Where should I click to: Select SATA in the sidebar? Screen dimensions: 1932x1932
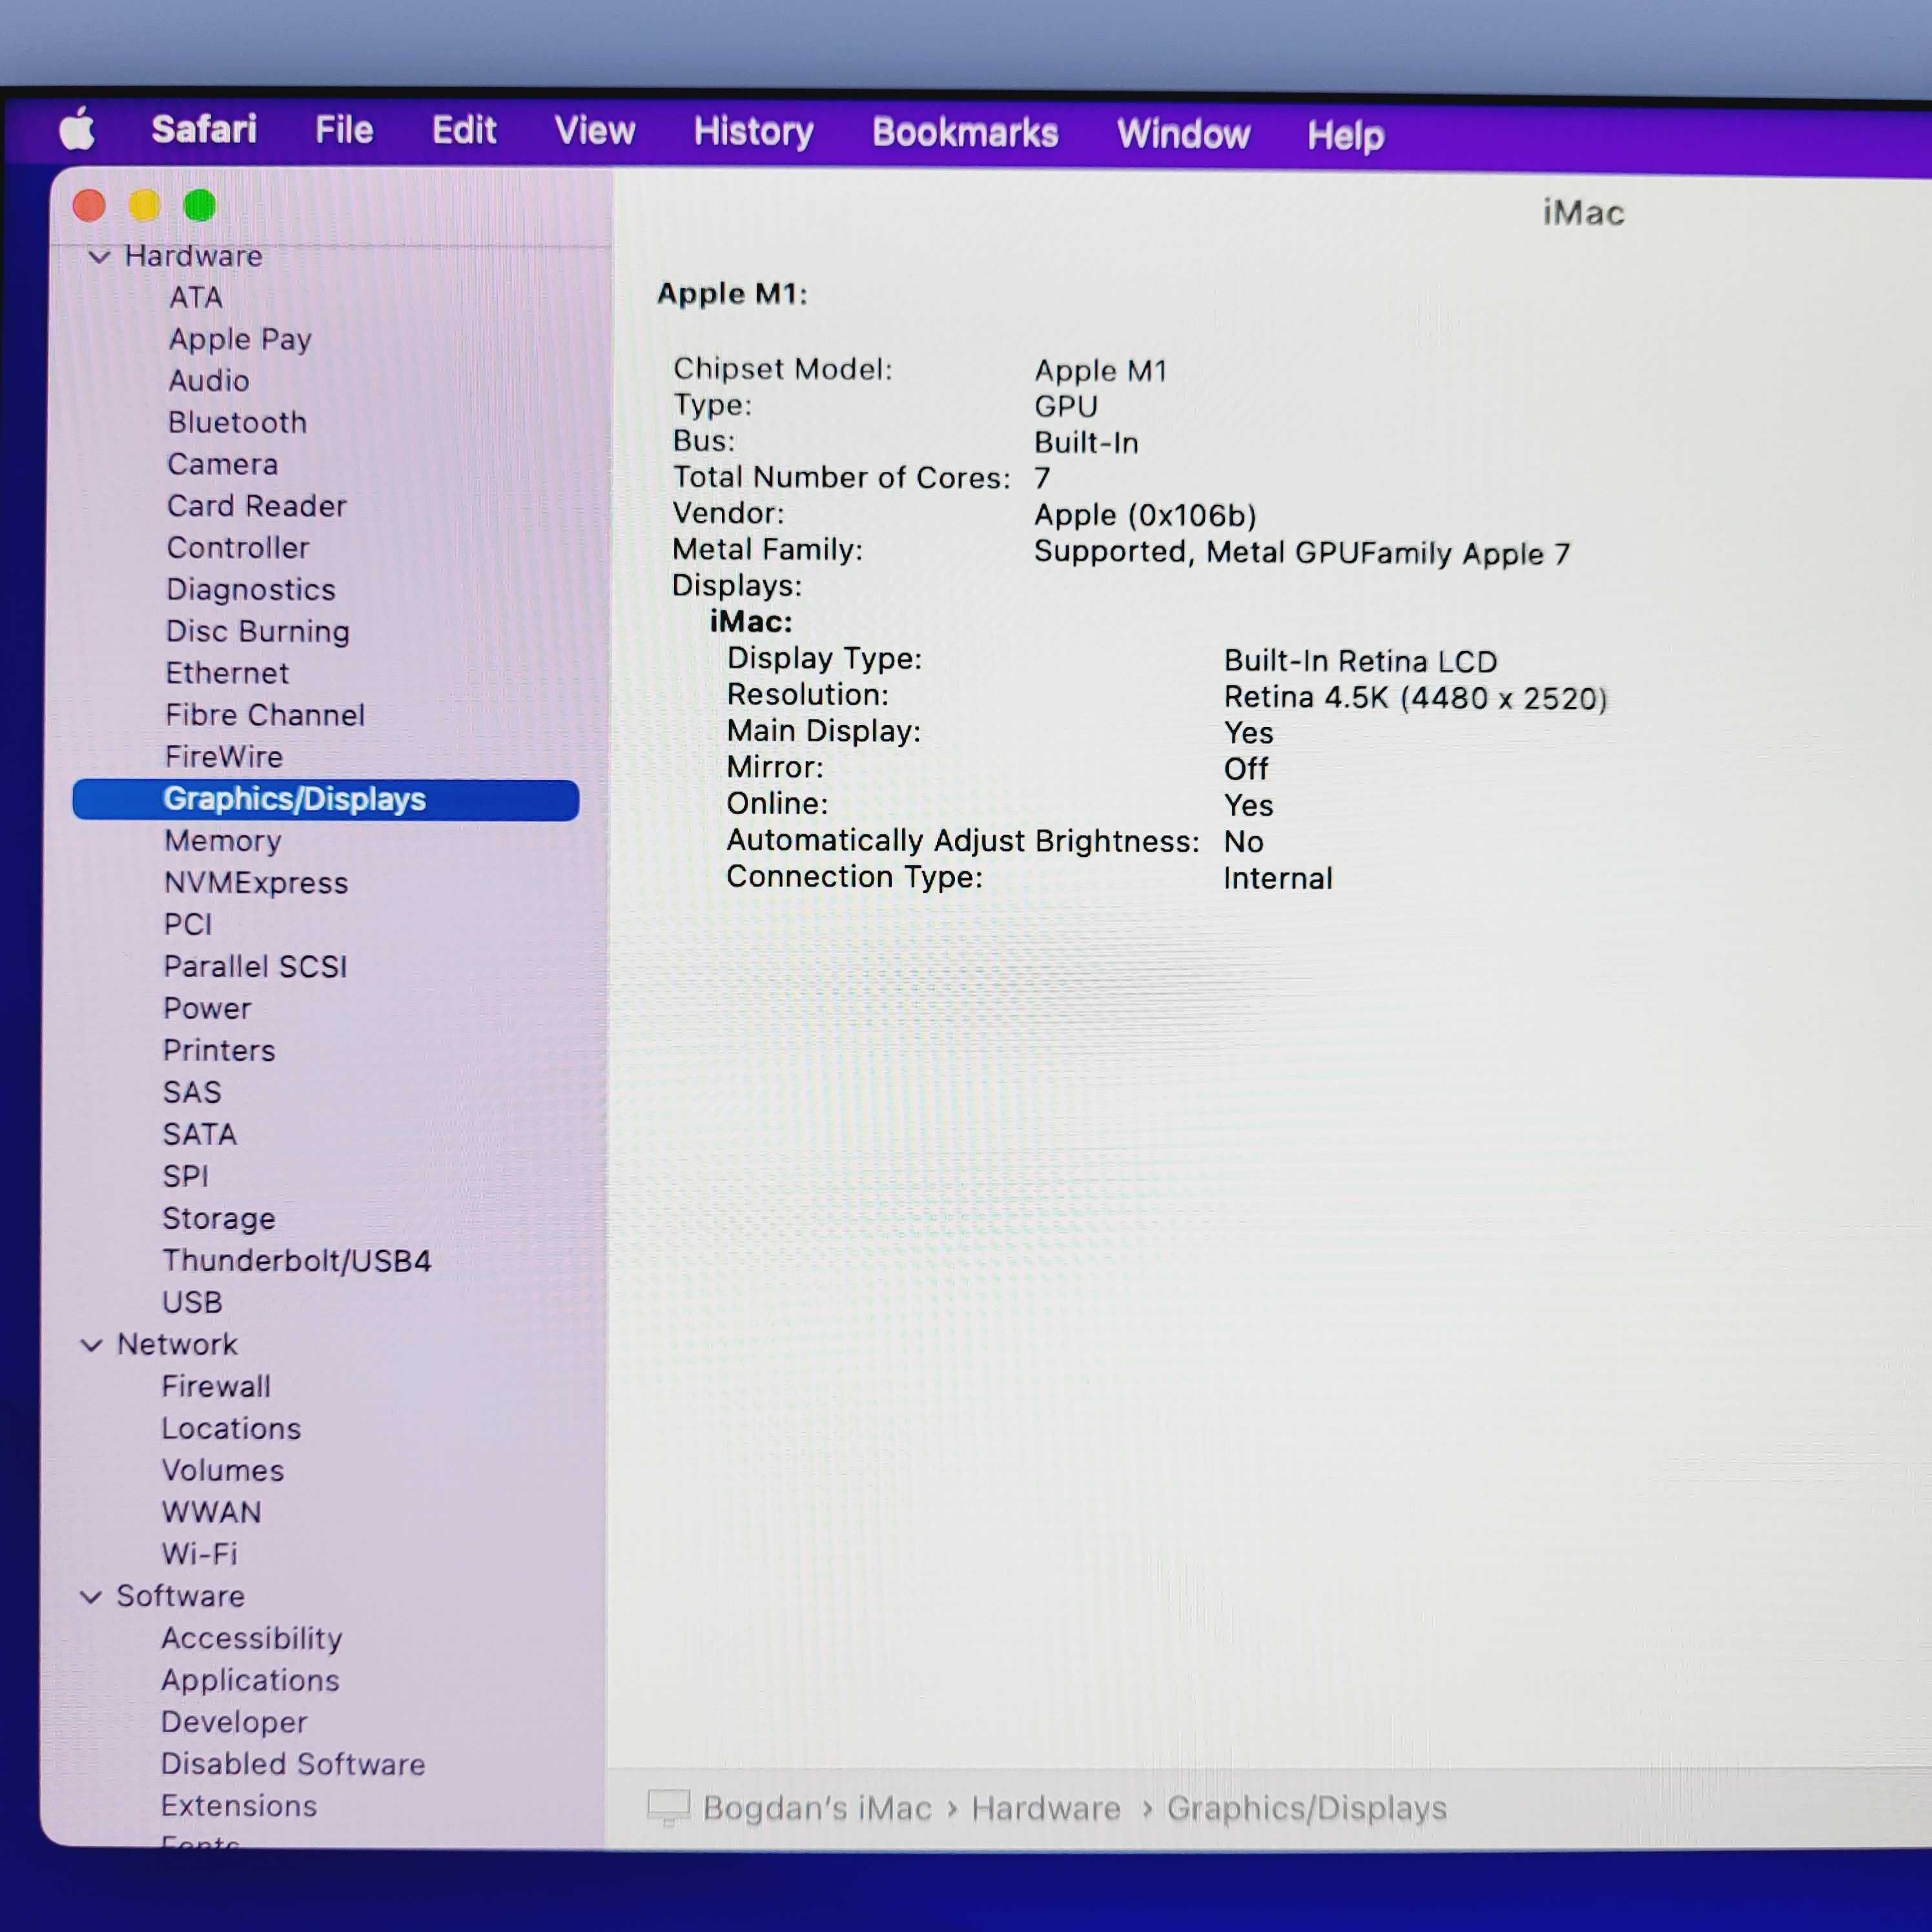point(200,1135)
